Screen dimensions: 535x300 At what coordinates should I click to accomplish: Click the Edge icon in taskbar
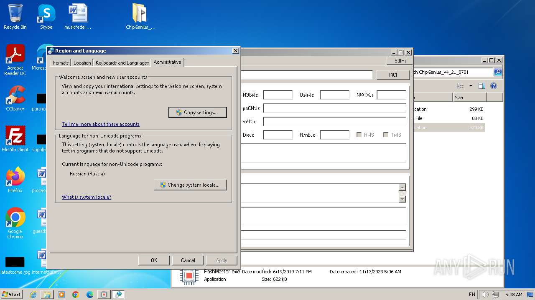[90, 295]
